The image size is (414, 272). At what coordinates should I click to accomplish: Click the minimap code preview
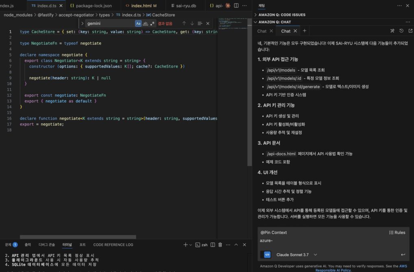[x=232, y=24]
